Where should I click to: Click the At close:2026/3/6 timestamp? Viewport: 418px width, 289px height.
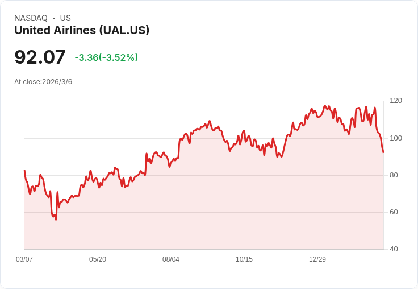(x=43, y=82)
